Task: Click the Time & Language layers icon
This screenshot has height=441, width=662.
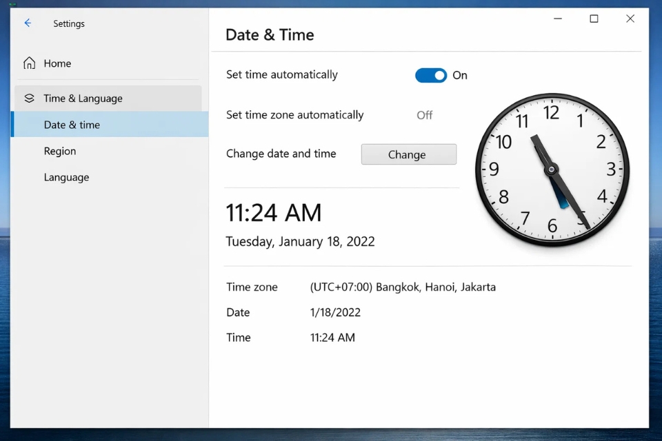Action: 30,98
